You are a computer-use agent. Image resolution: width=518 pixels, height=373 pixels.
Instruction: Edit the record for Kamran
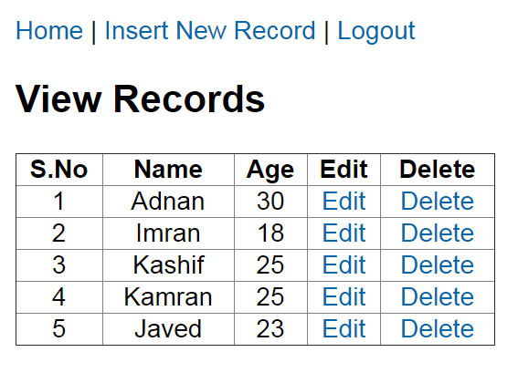tap(344, 296)
